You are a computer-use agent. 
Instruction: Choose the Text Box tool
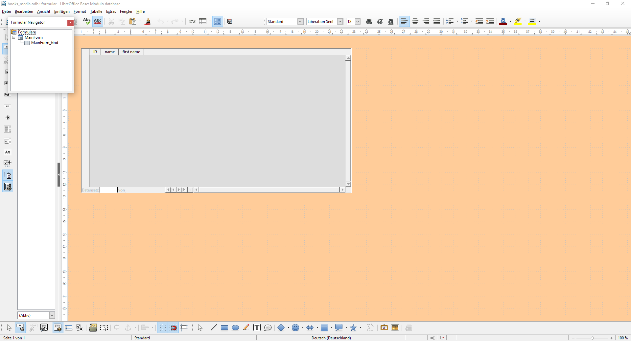point(257,328)
